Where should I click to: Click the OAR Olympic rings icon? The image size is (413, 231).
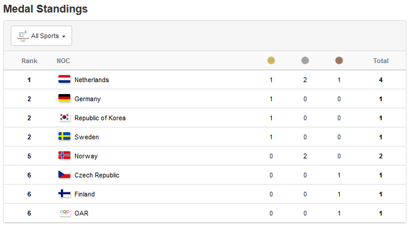point(64,213)
